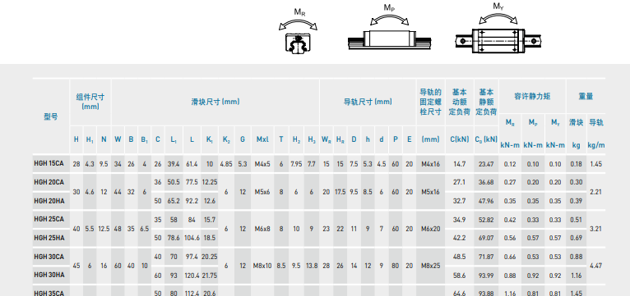Viewport: 630px width, 296px height.
Task: Click the MY yaw moment diagram
Action: tap(498, 28)
